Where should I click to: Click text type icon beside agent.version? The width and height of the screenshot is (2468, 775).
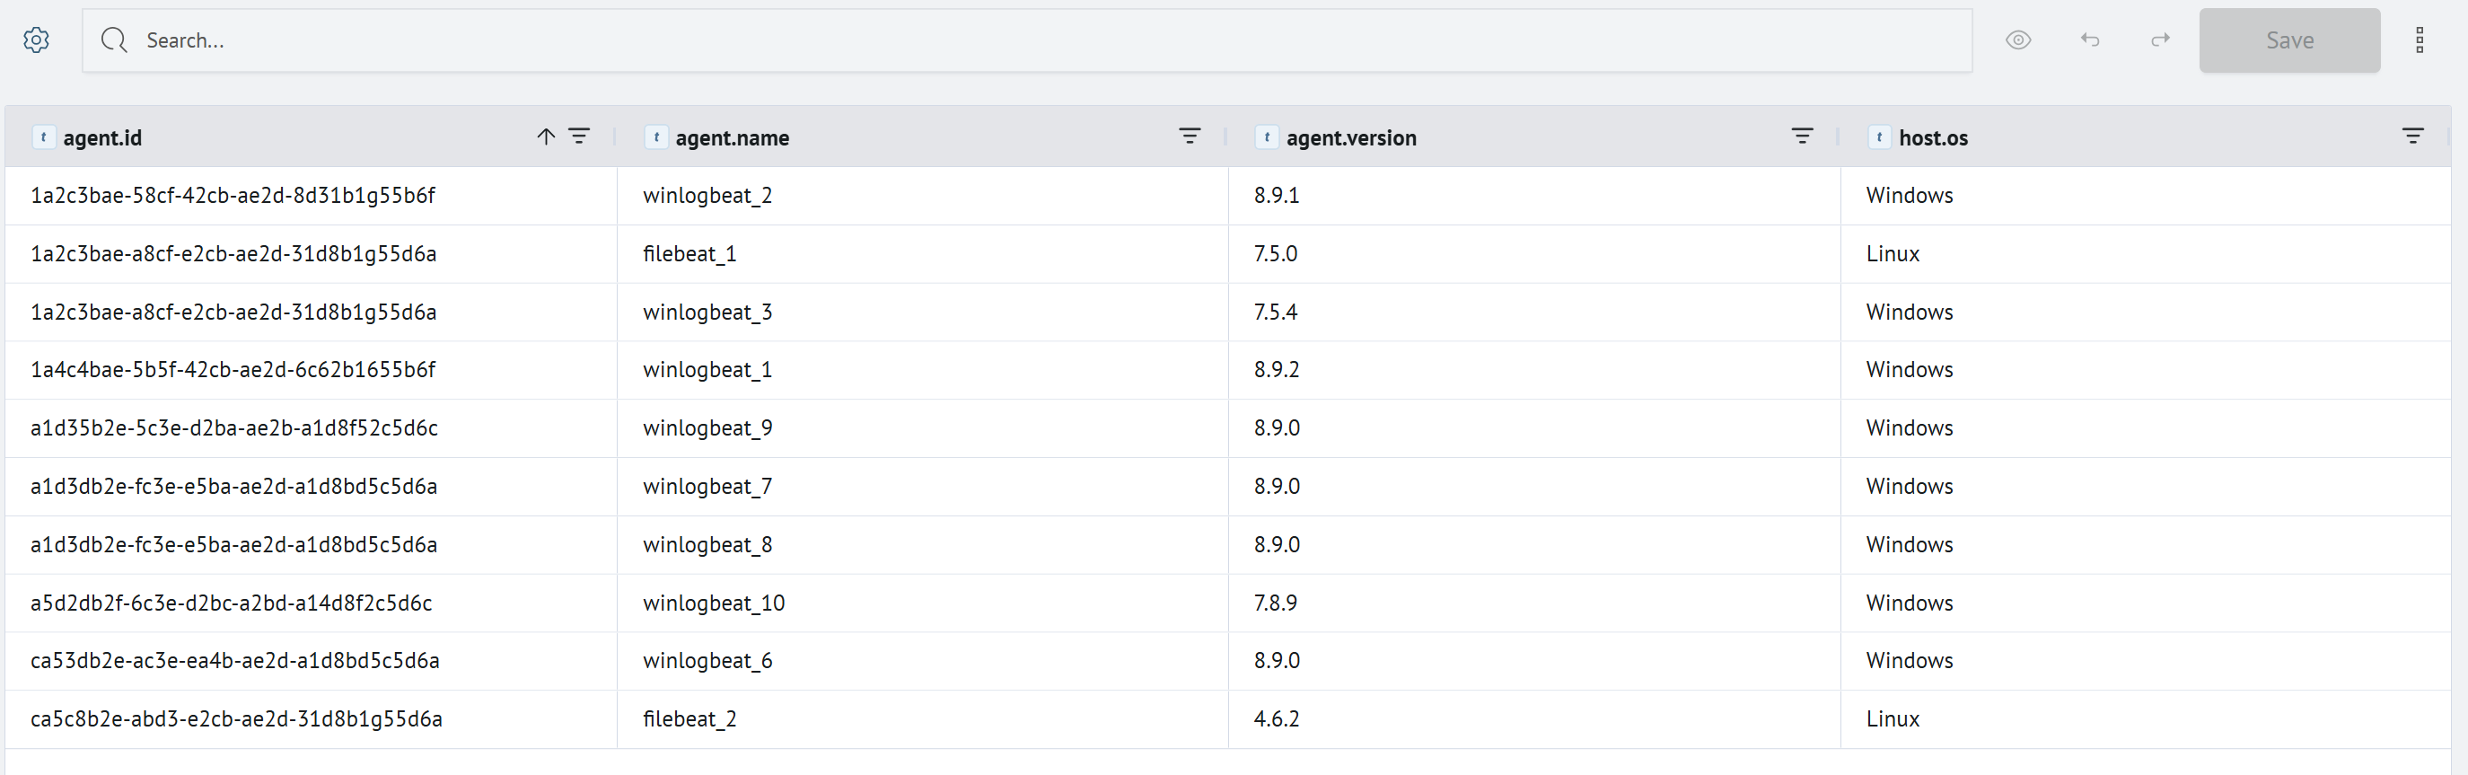click(x=1267, y=137)
